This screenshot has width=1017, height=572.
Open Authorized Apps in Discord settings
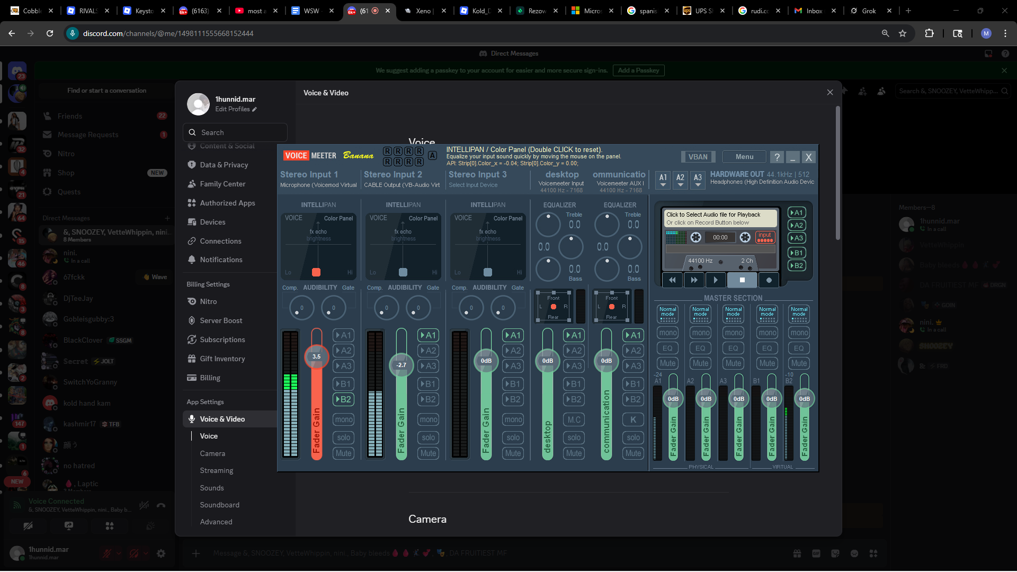pos(230,203)
